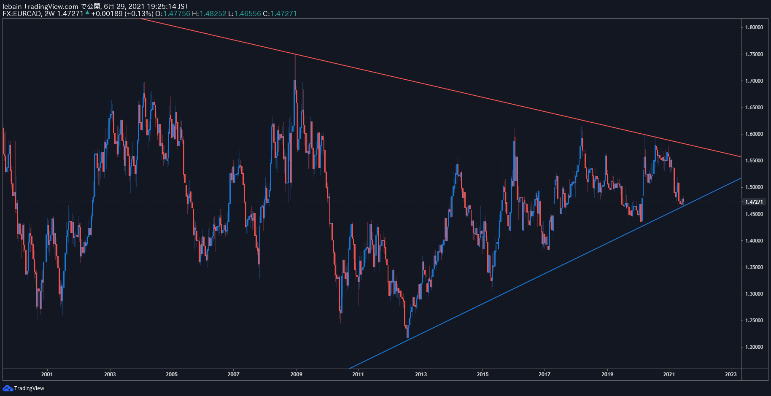Click the TradingView wordmark text
The width and height of the screenshot is (771, 396).
pyautogui.click(x=29, y=388)
